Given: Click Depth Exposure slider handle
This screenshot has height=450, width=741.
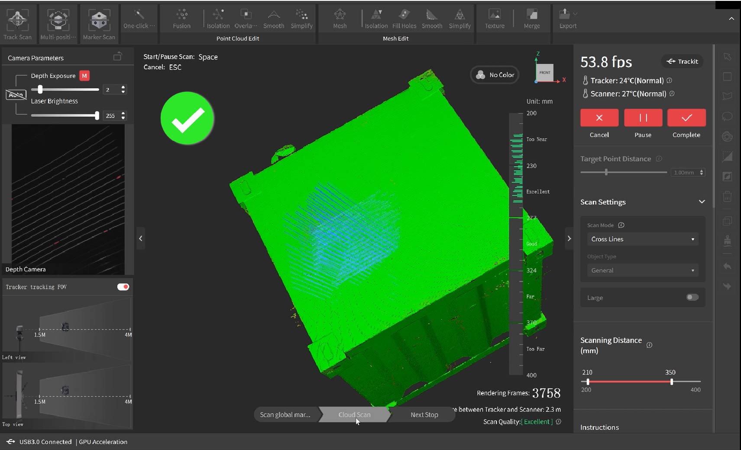Looking at the screenshot, I should click(x=40, y=89).
